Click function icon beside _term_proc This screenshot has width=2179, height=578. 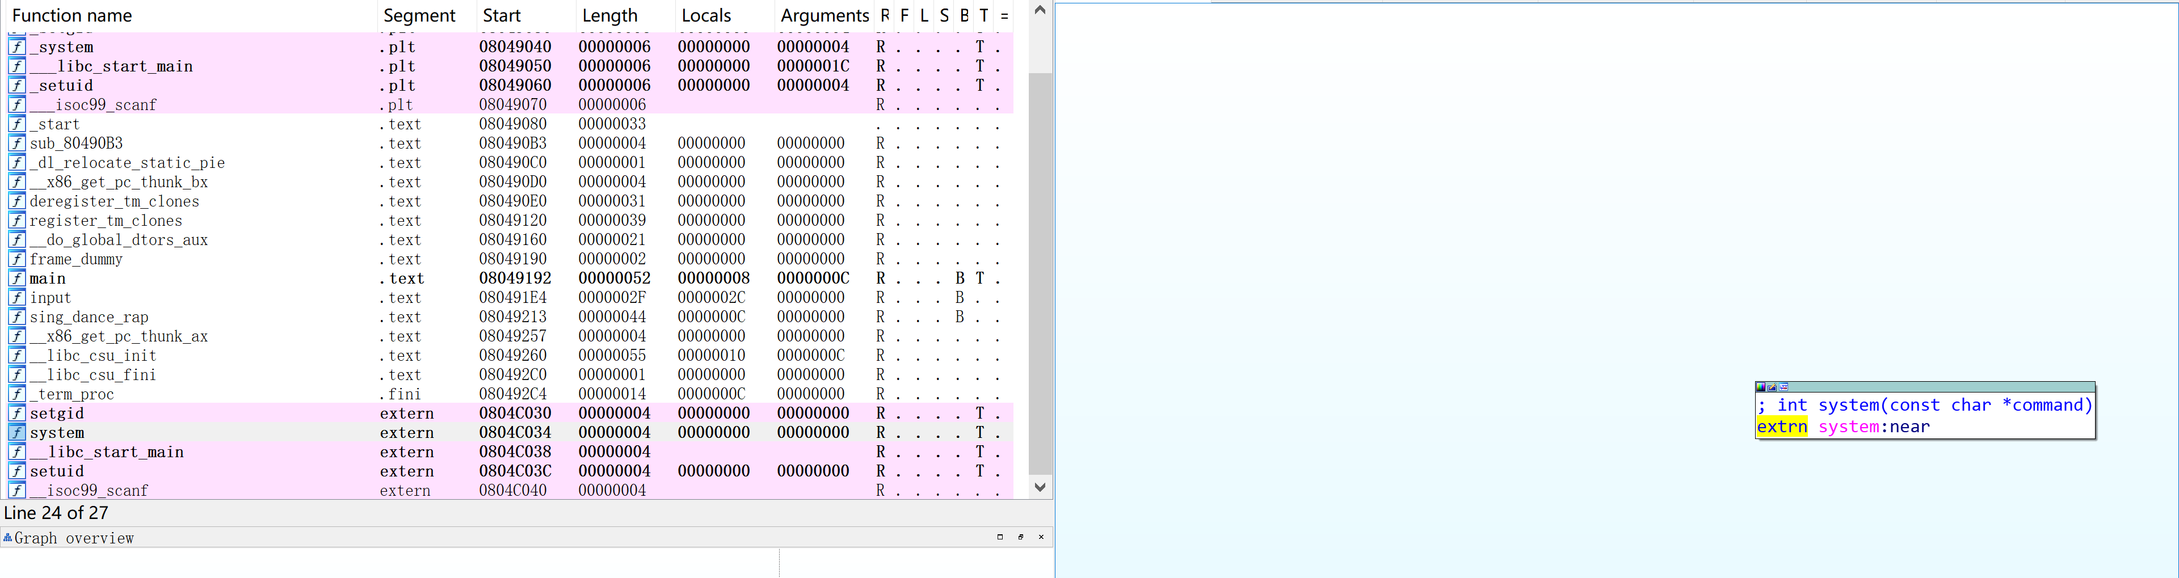17,395
